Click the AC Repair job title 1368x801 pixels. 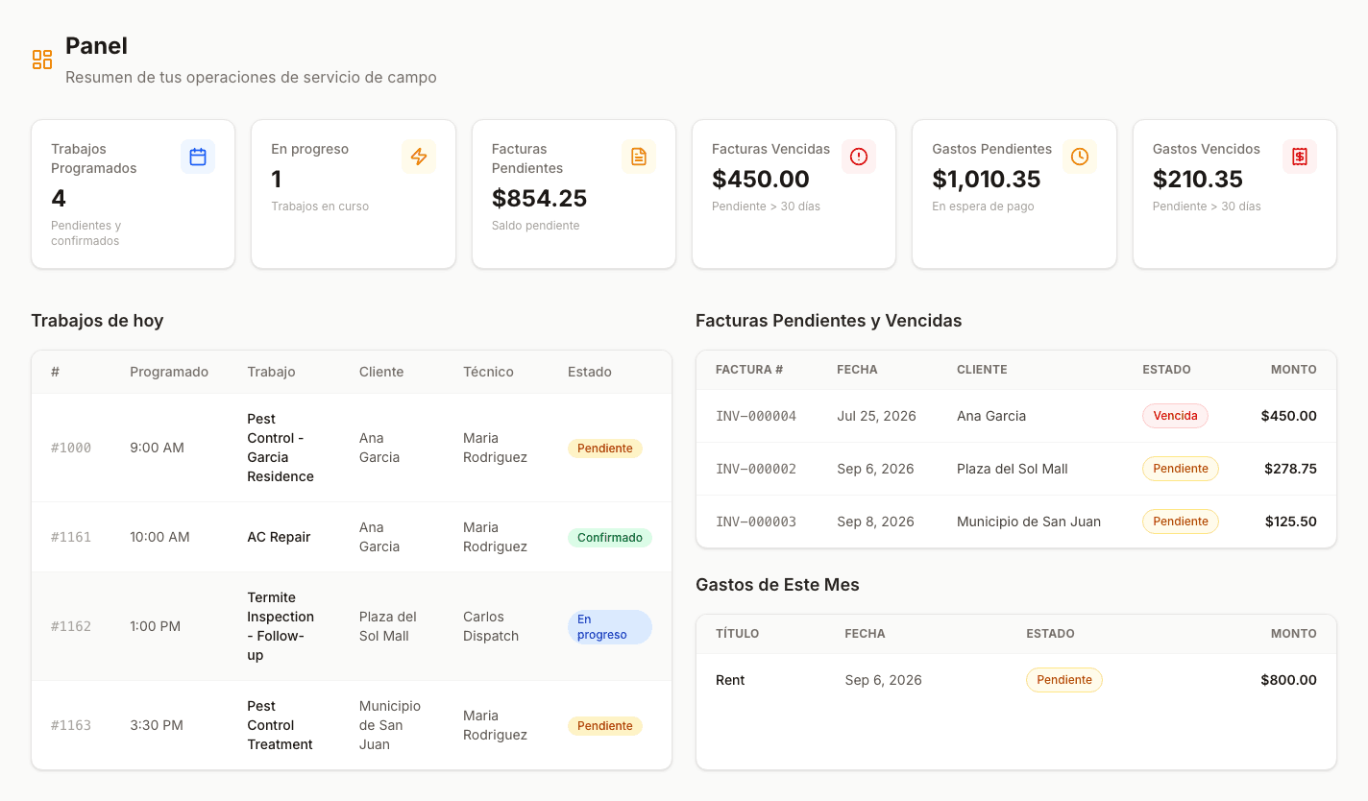pyautogui.click(x=279, y=537)
